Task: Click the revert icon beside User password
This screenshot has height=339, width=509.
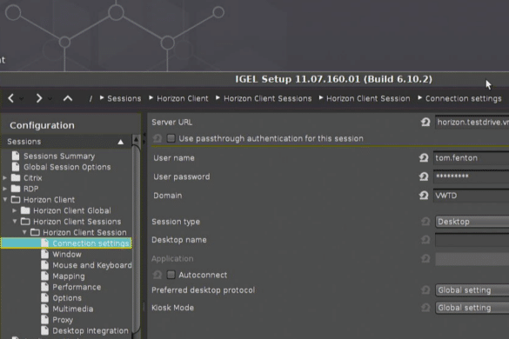Action: pos(424,176)
